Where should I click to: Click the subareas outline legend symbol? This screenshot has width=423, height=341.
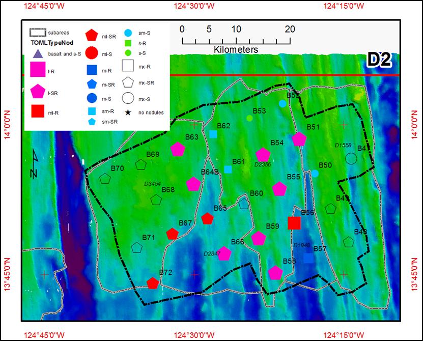[x=37, y=33]
